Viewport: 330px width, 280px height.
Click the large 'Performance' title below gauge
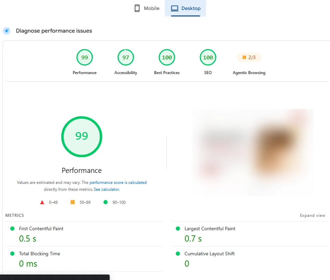point(82,171)
